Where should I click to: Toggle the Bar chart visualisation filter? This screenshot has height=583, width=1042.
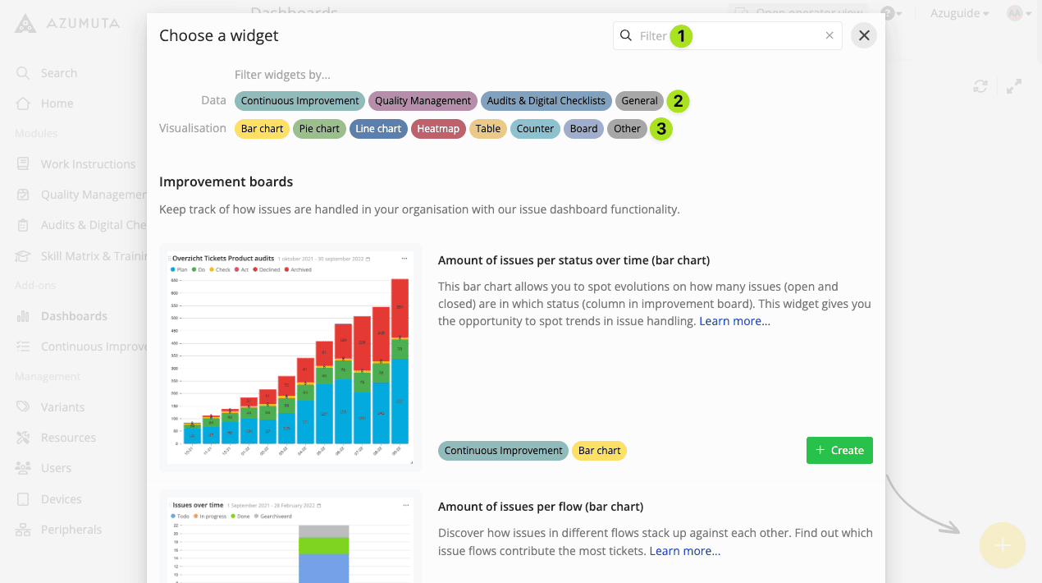click(262, 129)
